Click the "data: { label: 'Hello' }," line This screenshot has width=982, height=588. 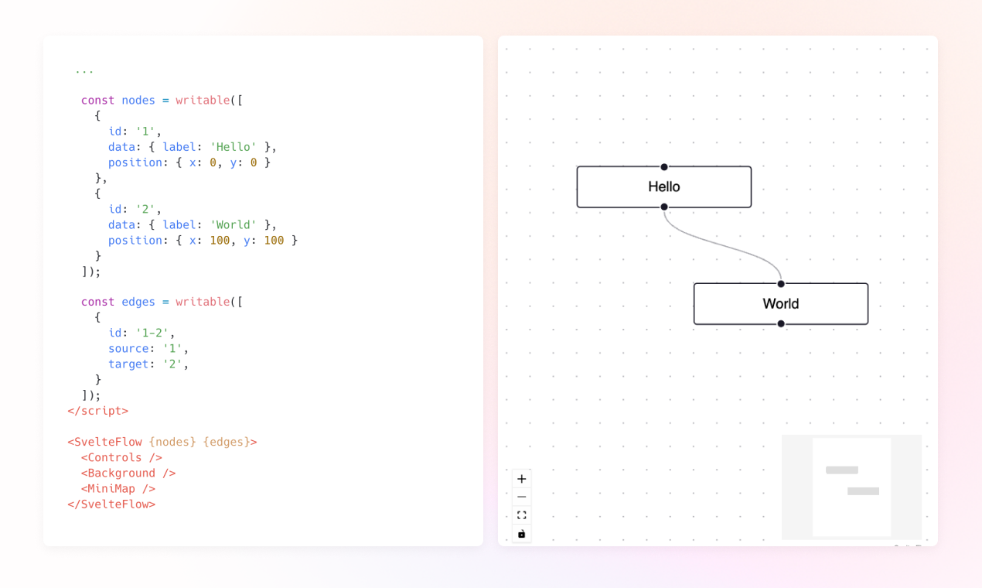pos(193,147)
